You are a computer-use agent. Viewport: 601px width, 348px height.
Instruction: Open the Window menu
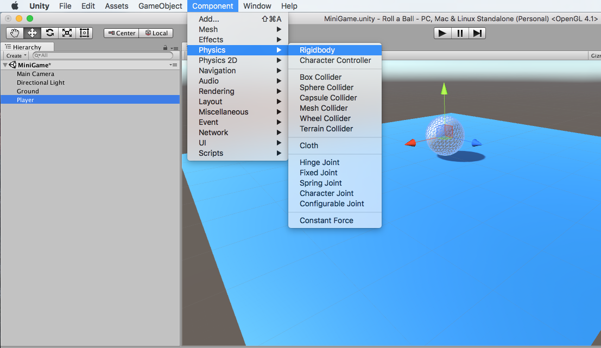click(257, 6)
